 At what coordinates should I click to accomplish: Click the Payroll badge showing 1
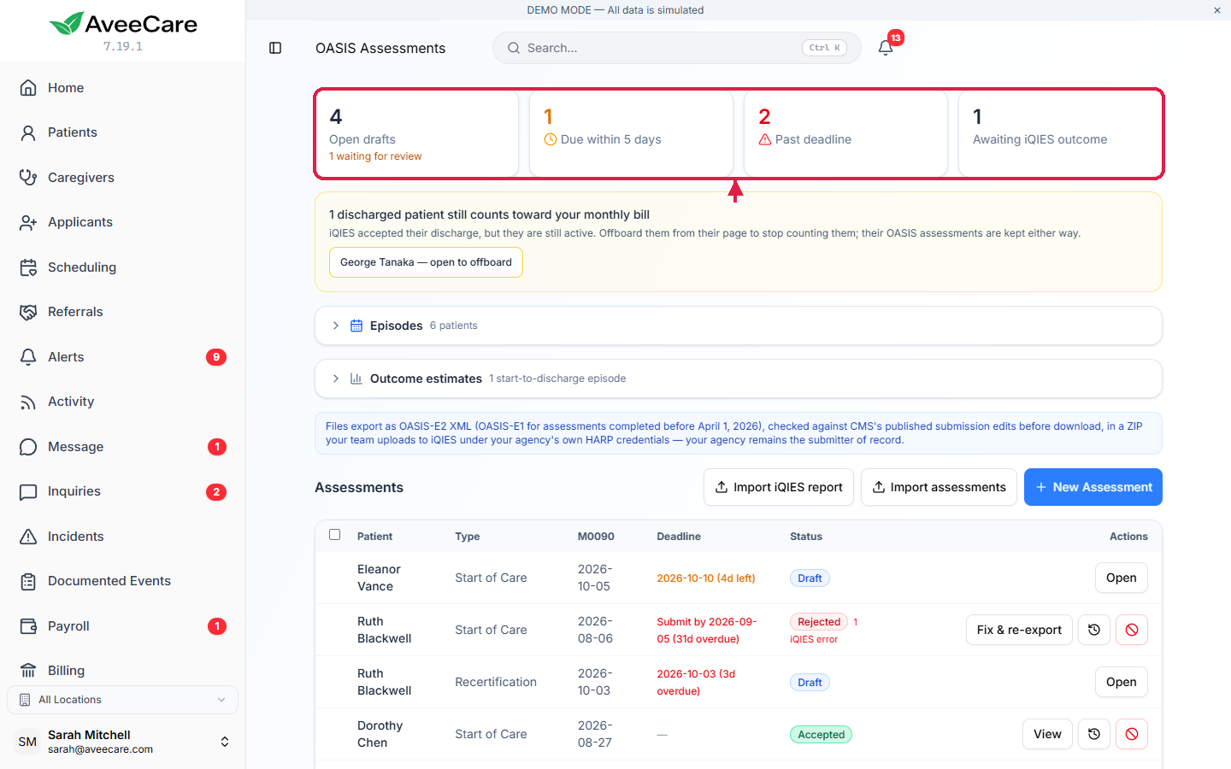point(217,626)
